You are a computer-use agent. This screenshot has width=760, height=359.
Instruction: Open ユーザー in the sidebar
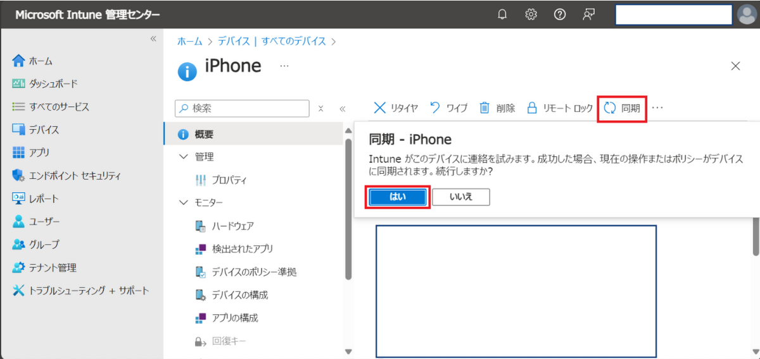[x=35, y=222]
